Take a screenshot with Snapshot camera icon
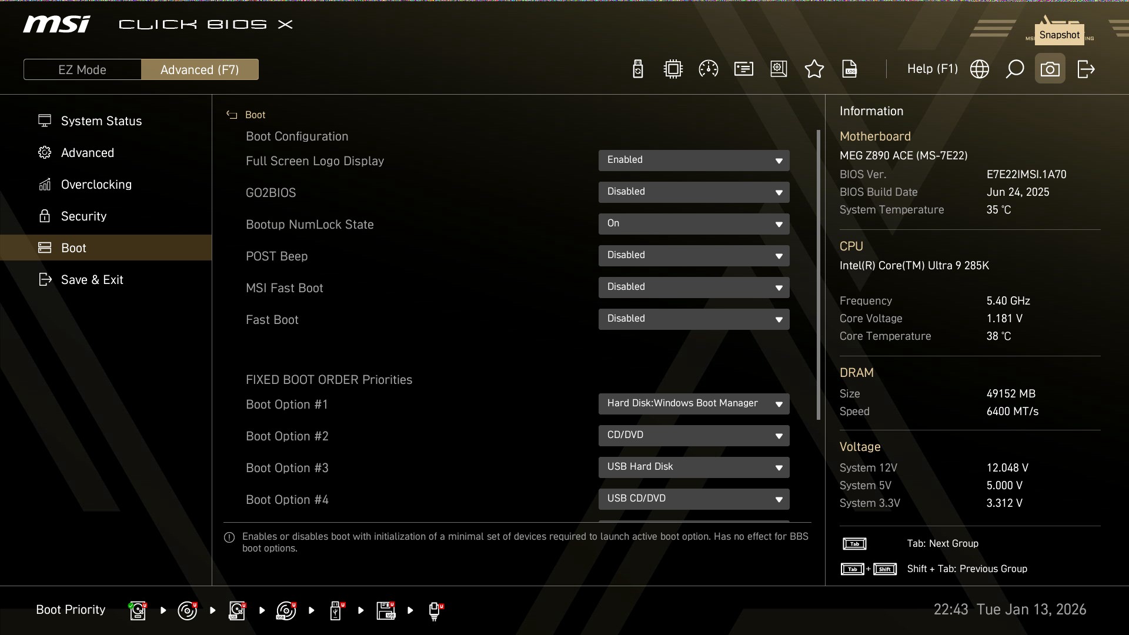Viewport: 1129px width, 635px height. pyautogui.click(x=1050, y=69)
